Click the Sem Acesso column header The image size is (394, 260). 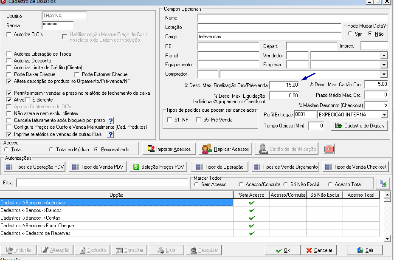251,195
